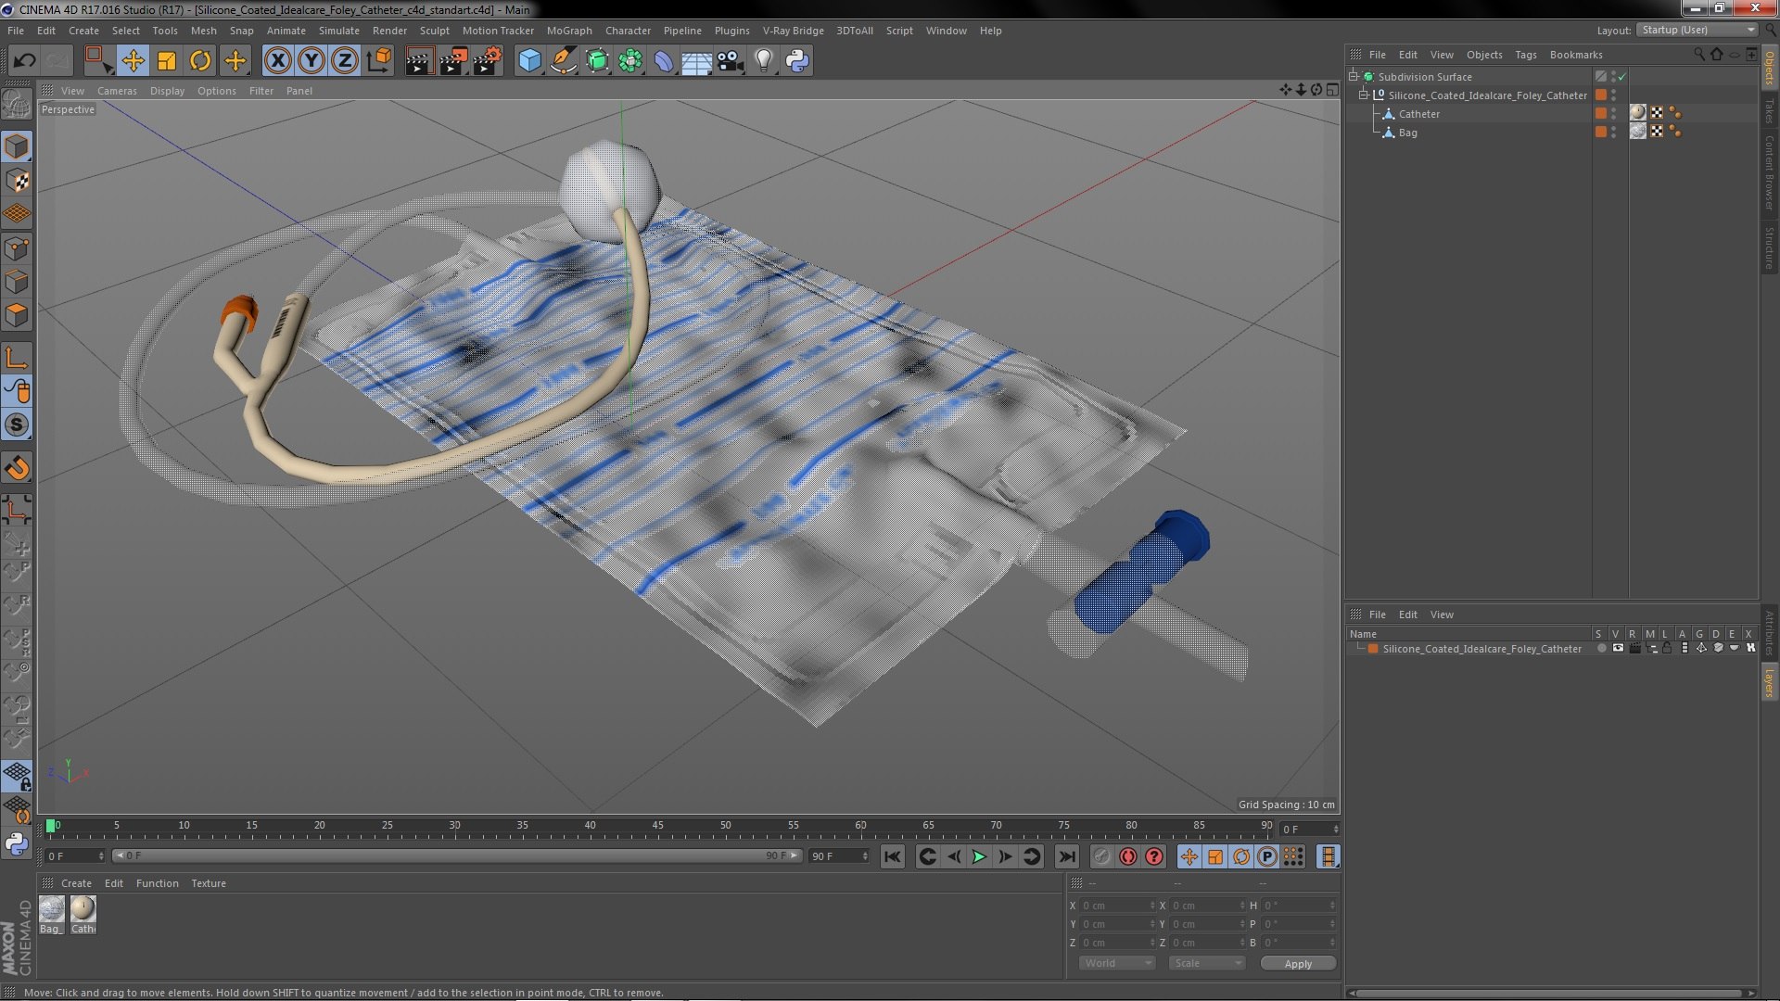1780x1001 pixels.
Task: Open the viewport Cameras menu
Action: [x=117, y=91]
